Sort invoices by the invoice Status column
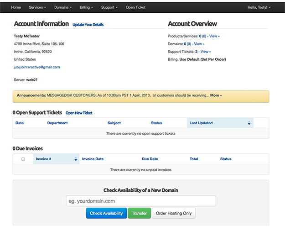This screenshot has width=285, height=231. click(226, 159)
